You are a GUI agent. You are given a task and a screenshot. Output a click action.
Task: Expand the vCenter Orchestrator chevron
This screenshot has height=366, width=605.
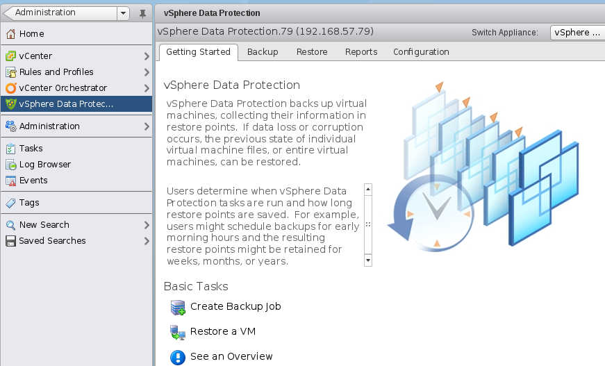[147, 88]
